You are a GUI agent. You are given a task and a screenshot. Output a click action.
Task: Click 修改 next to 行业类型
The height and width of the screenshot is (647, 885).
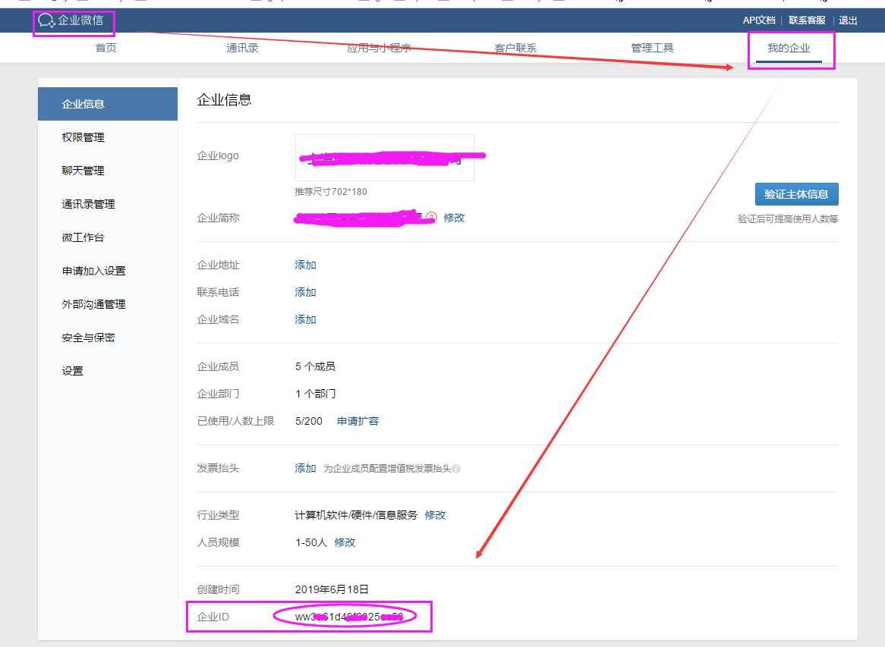[x=435, y=515]
